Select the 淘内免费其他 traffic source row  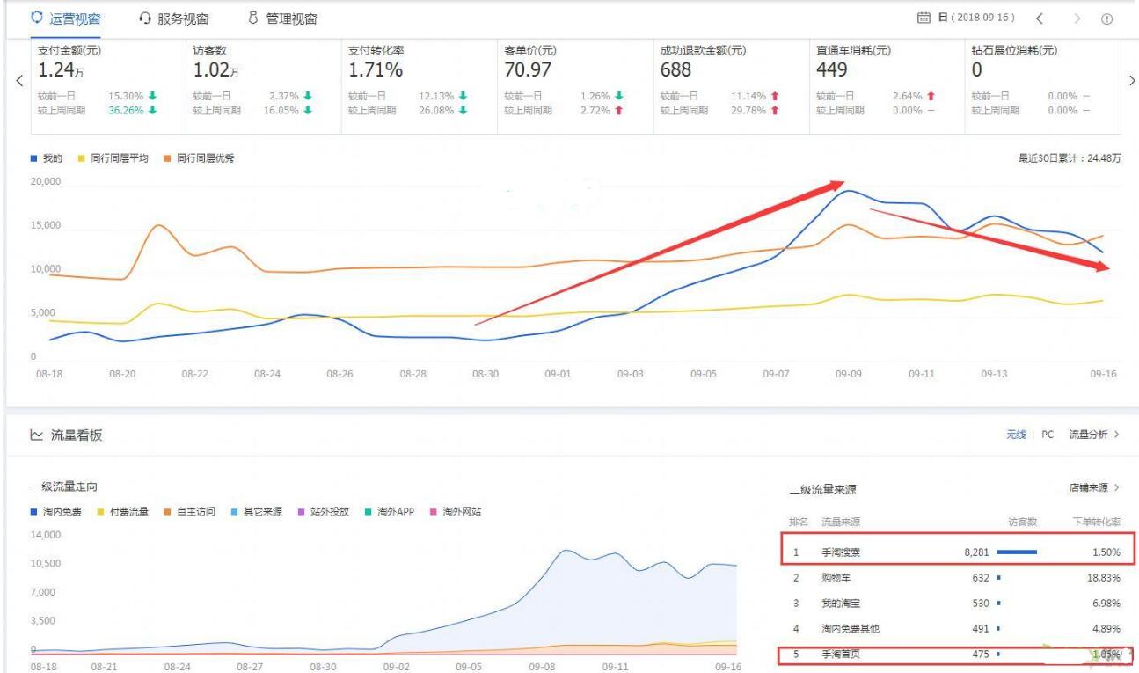(x=957, y=628)
